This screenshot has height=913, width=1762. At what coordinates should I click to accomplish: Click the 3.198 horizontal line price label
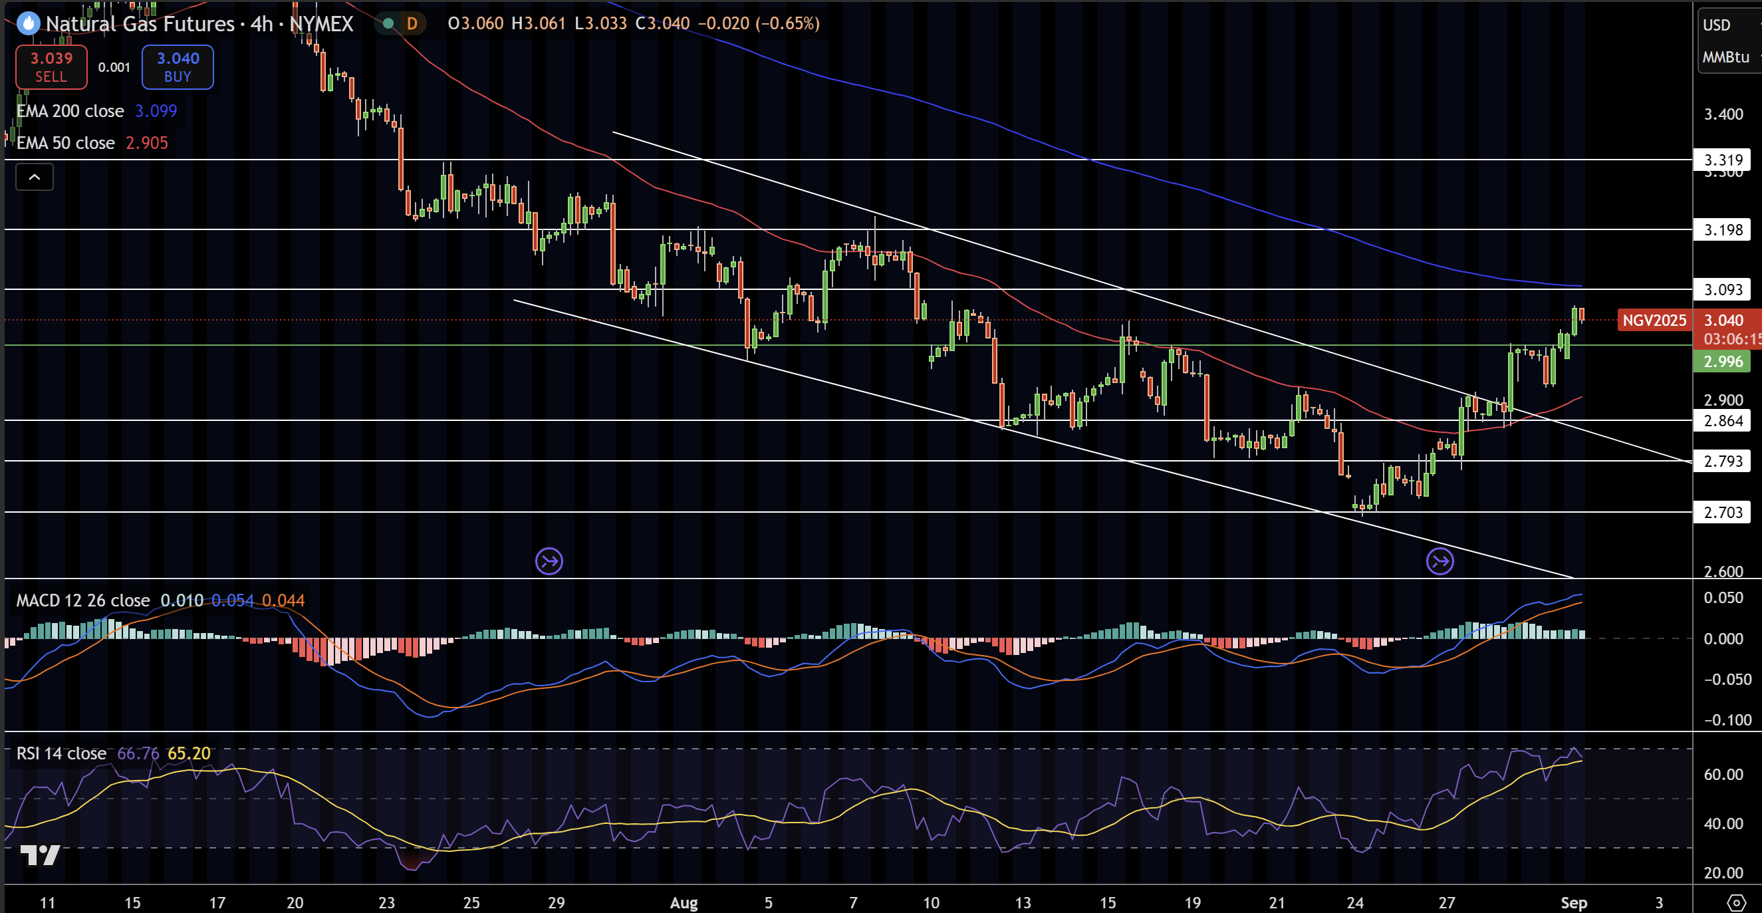click(x=1722, y=230)
